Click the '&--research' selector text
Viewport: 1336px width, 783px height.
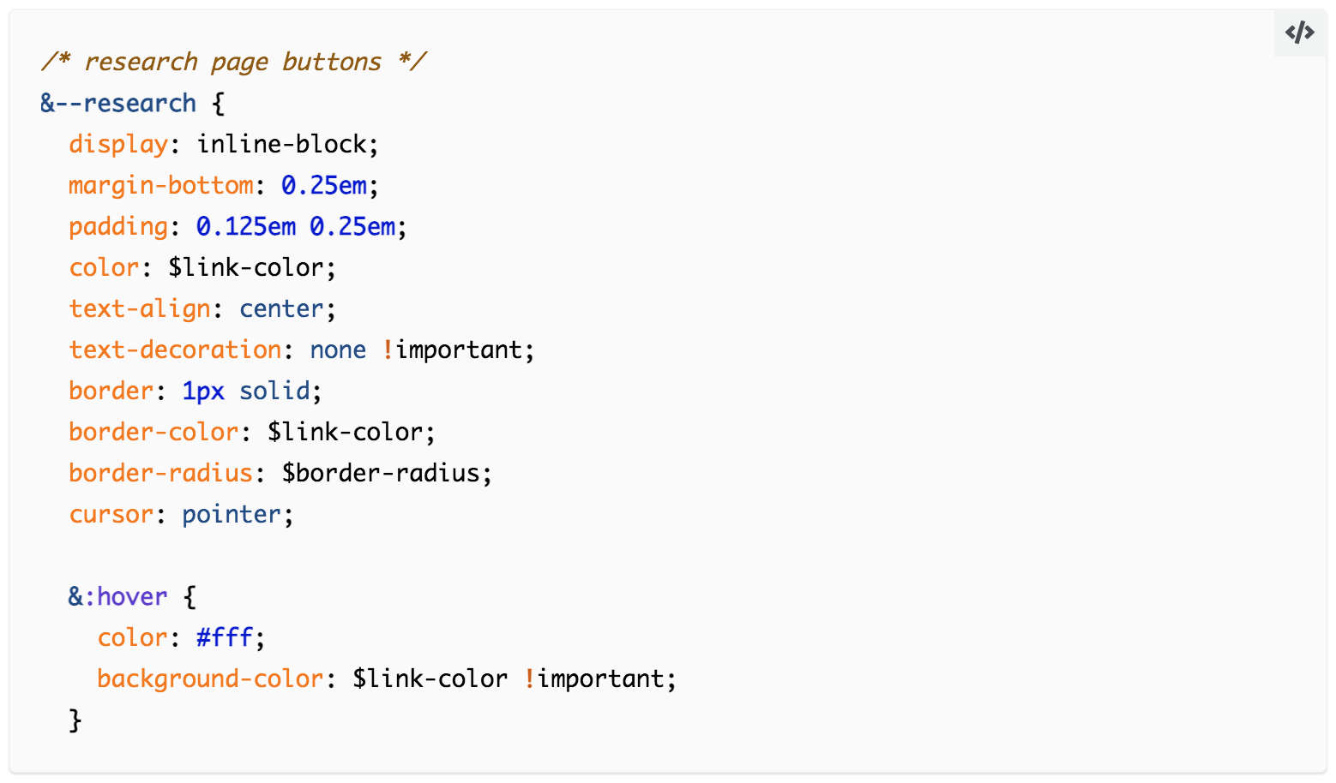coord(118,104)
